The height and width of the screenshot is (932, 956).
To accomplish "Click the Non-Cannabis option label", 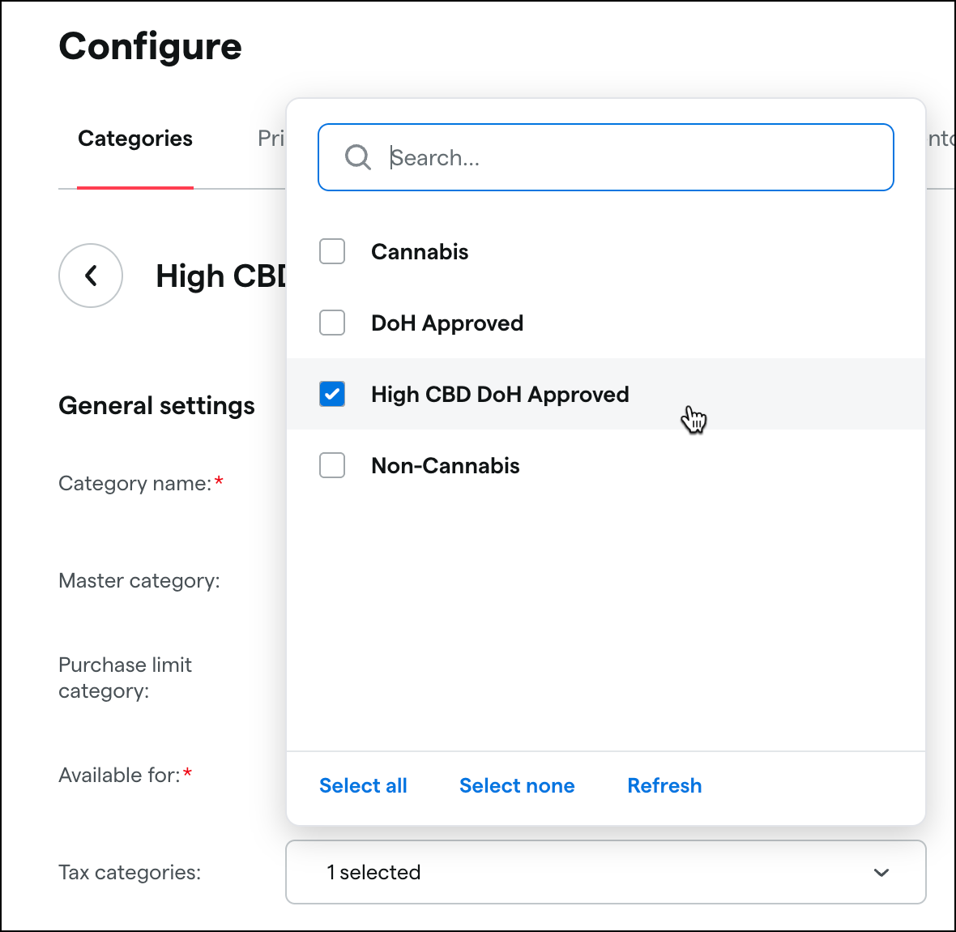I will [445, 465].
